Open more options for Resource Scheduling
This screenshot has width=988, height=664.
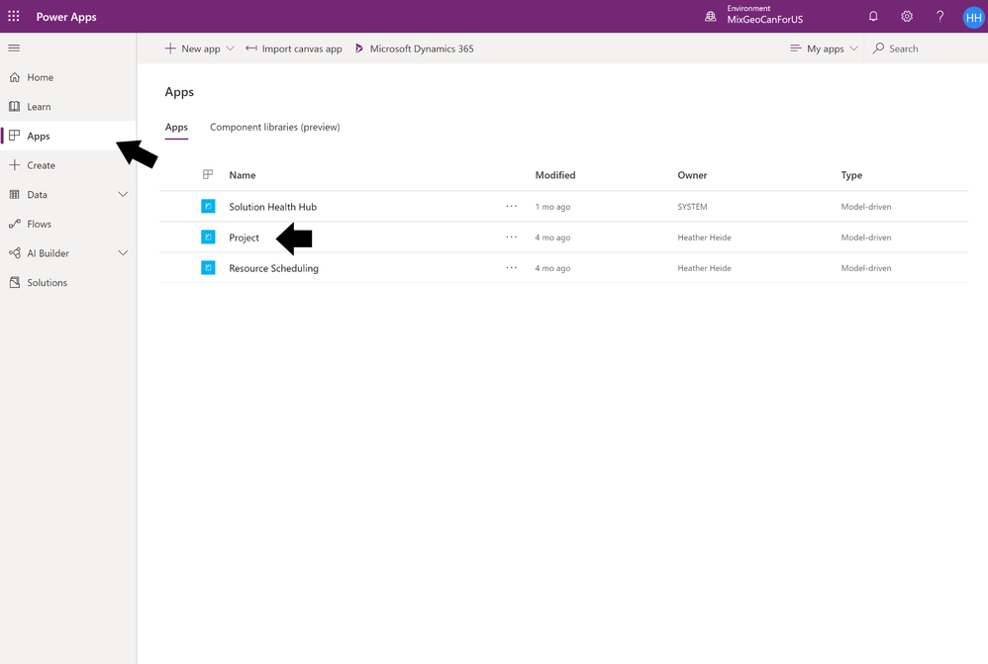pos(511,268)
